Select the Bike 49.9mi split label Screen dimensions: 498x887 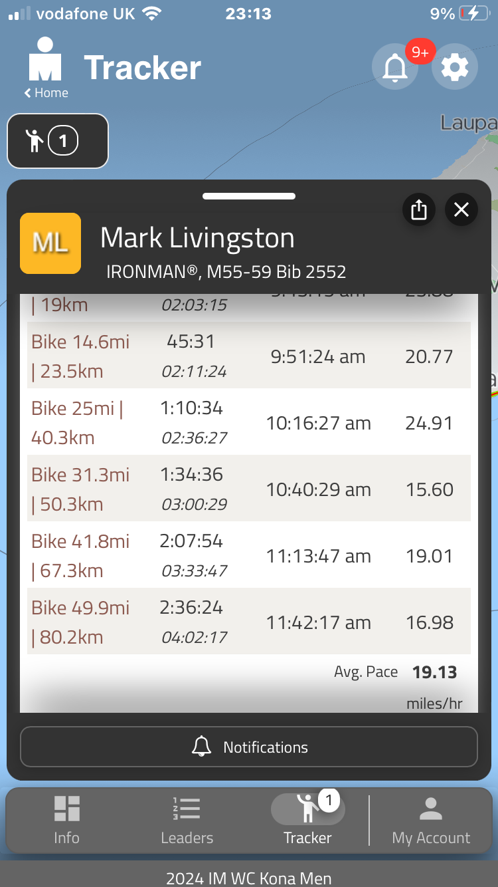pyautogui.click(x=80, y=622)
